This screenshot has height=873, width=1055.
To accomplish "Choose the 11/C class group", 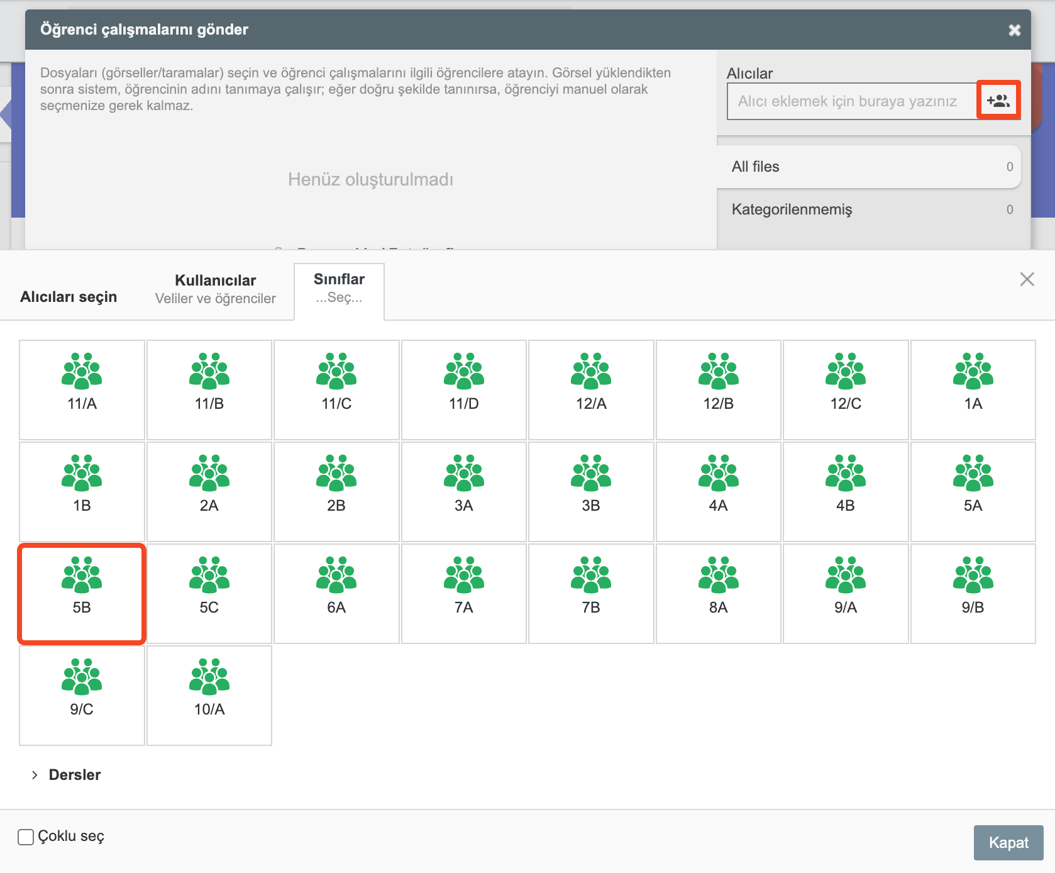I will pos(336,390).
